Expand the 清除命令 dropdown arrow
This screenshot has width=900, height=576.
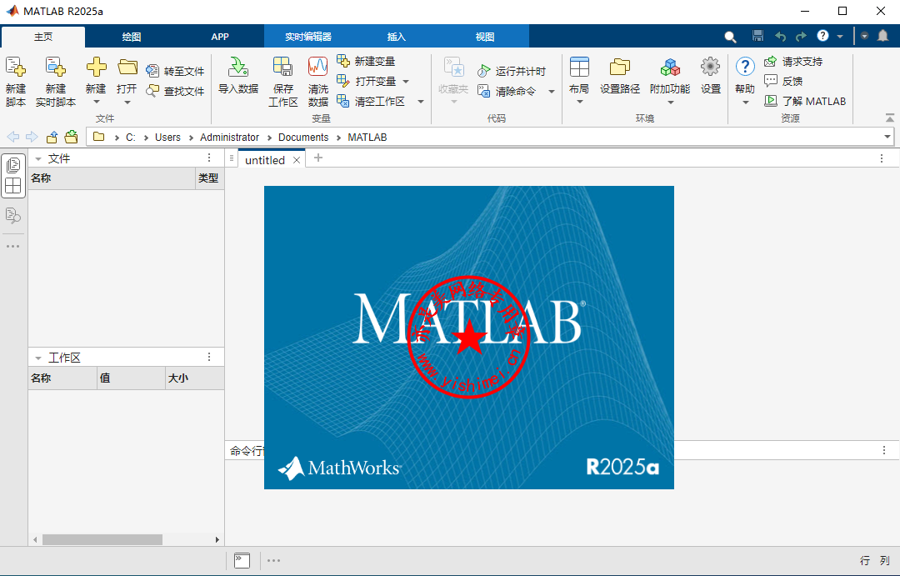(552, 92)
